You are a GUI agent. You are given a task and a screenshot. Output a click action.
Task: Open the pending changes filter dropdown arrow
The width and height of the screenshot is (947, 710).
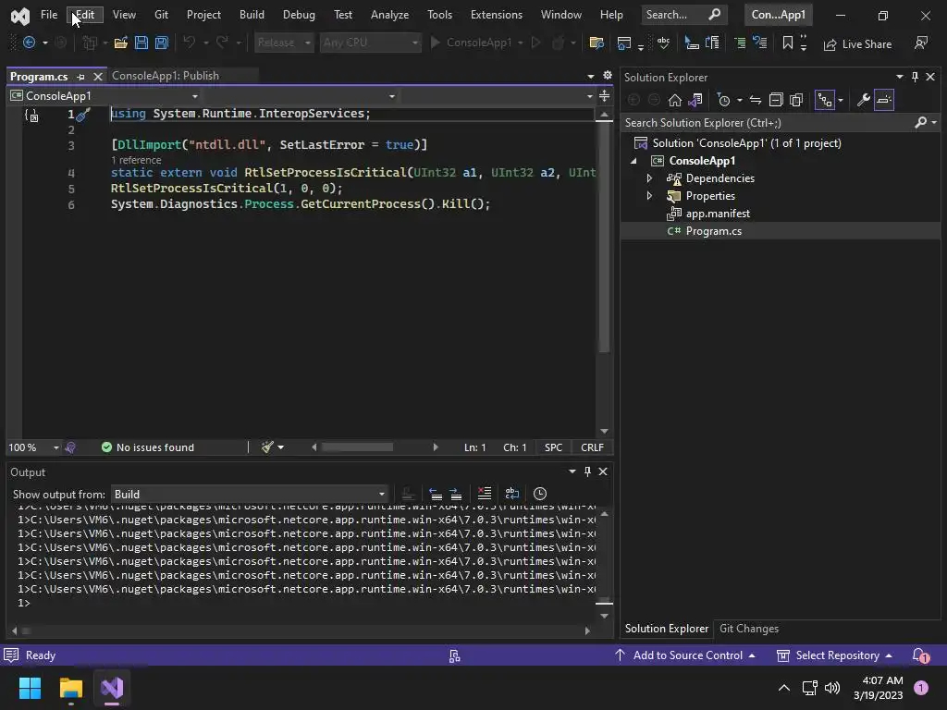(x=739, y=100)
